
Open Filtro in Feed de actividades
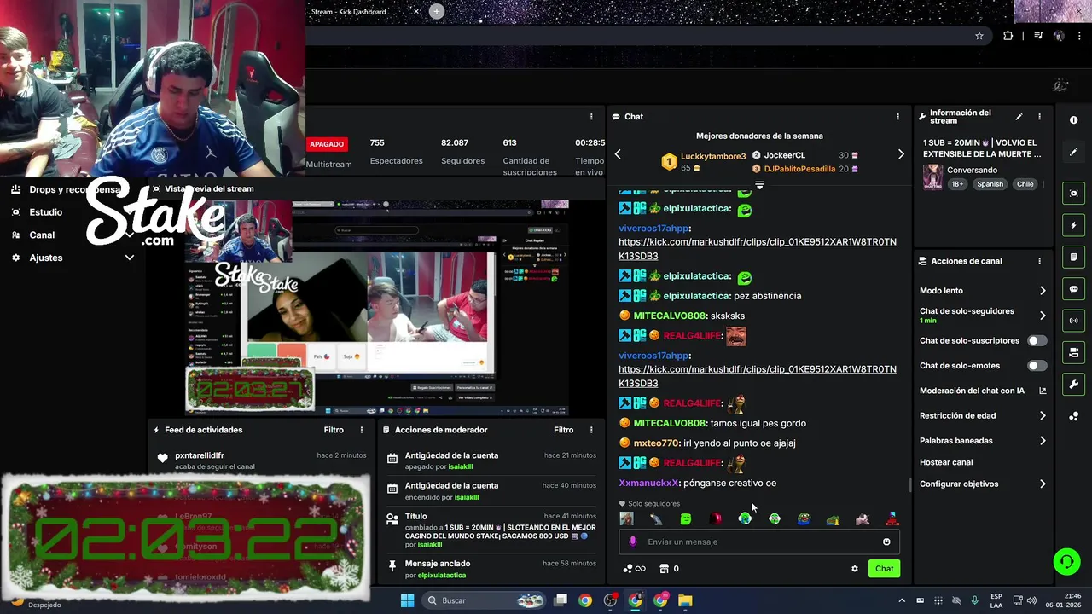tap(334, 430)
